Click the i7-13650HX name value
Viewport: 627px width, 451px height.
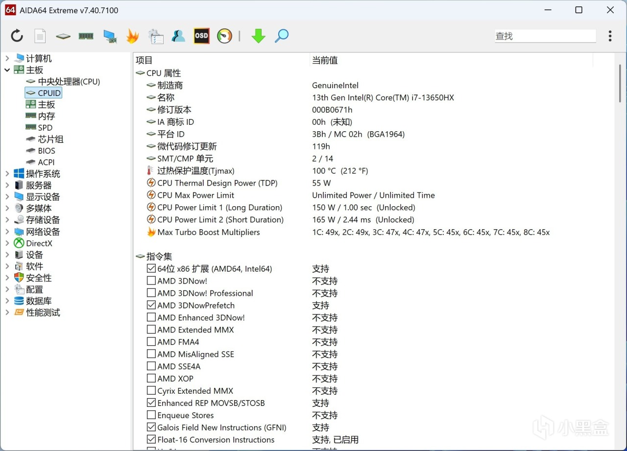383,97
